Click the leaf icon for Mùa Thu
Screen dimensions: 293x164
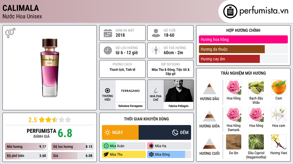tap(106, 154)
